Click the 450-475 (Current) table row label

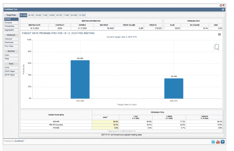click(56, 125)
